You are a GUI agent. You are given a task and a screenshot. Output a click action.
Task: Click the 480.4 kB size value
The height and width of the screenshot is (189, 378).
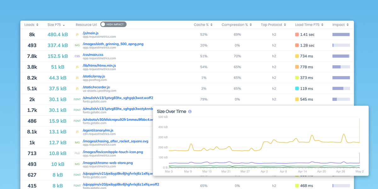[58, 35]
